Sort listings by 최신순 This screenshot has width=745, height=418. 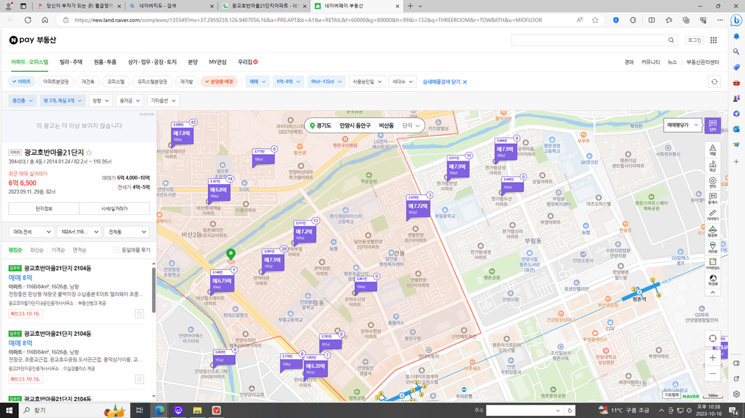pos(37,250)
